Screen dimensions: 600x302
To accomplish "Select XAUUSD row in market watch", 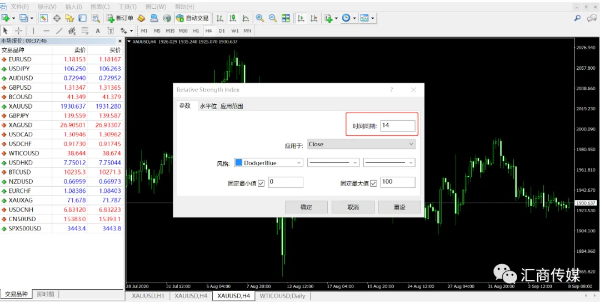I will 61,106.
